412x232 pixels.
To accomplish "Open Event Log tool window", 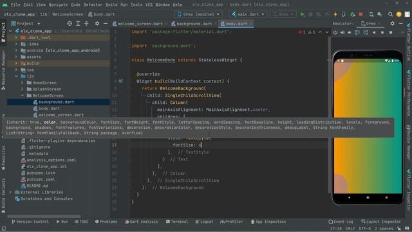I will tap(341, 222).
